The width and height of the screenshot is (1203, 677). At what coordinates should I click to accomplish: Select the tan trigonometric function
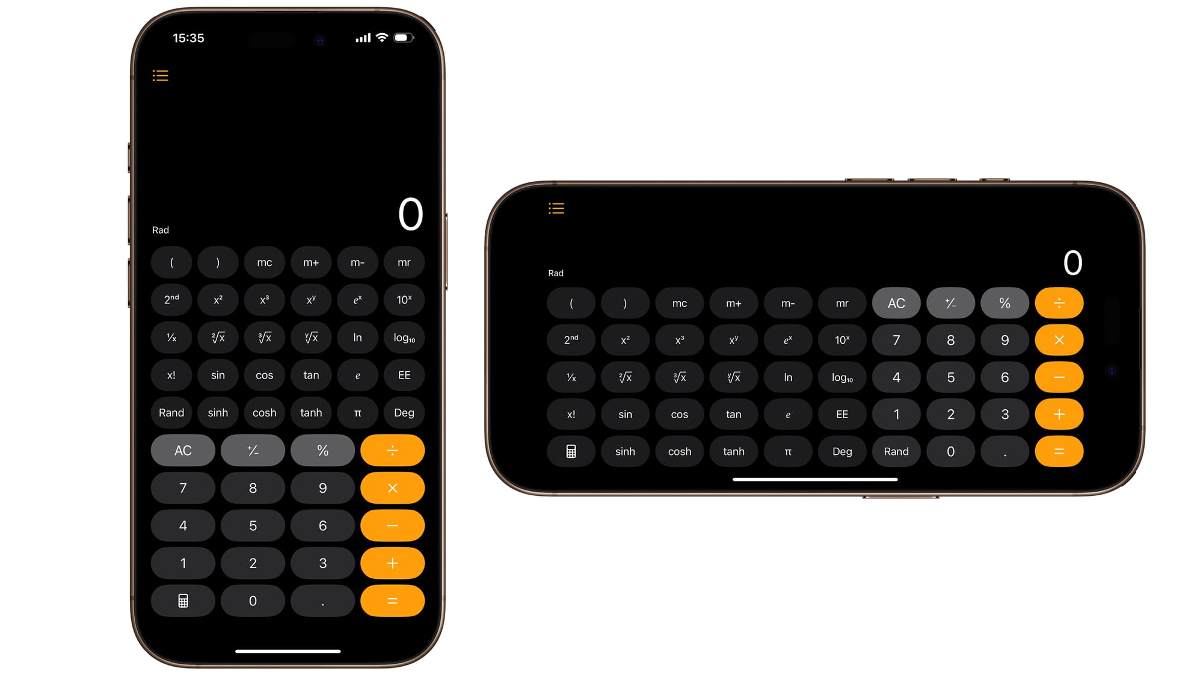309,374
